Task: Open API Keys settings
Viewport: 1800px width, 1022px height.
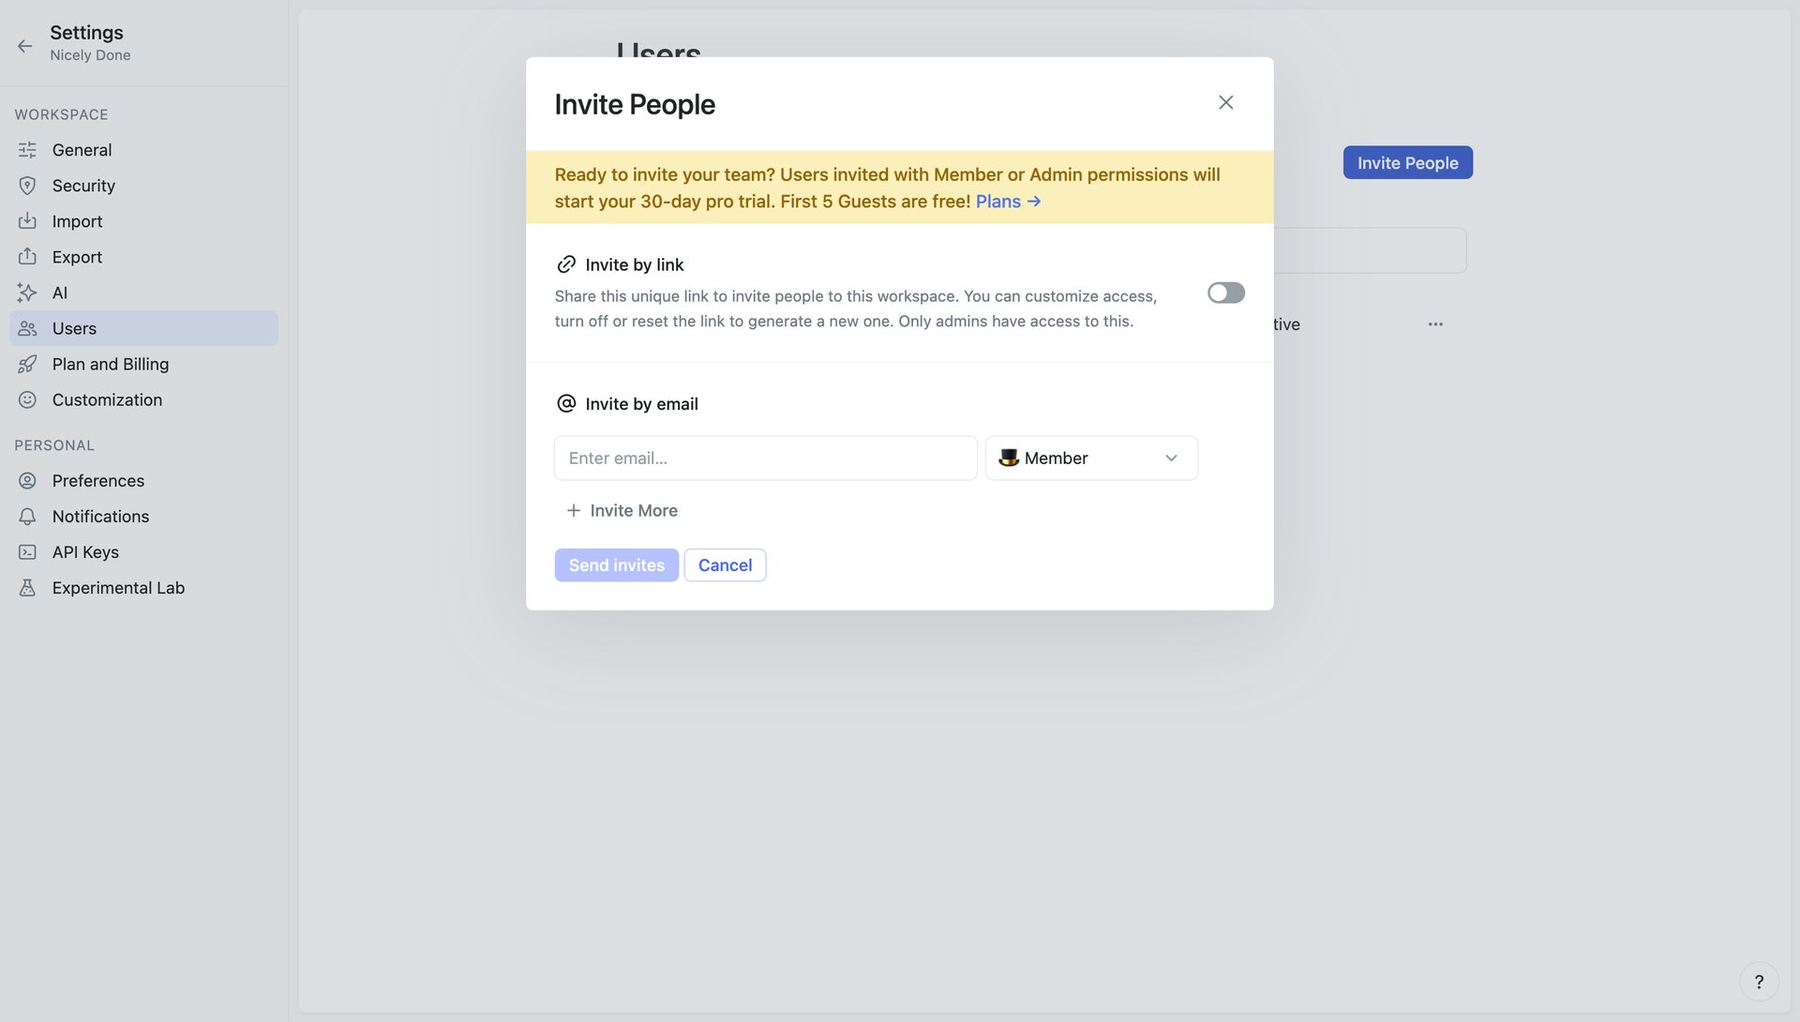Action: [x=85, y=551]
